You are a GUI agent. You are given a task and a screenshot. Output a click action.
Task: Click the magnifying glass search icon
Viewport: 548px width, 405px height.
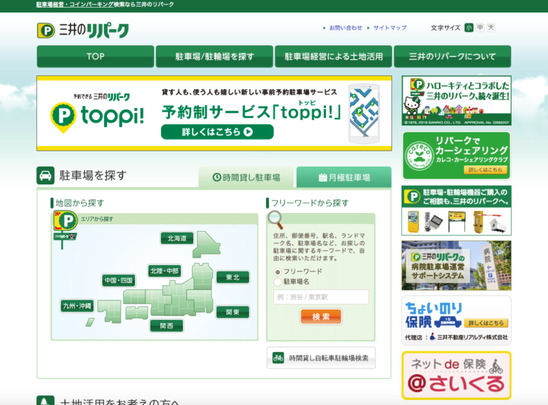(275, 219)
